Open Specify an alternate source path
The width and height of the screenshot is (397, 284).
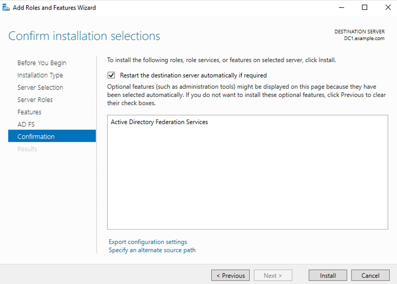152,250
